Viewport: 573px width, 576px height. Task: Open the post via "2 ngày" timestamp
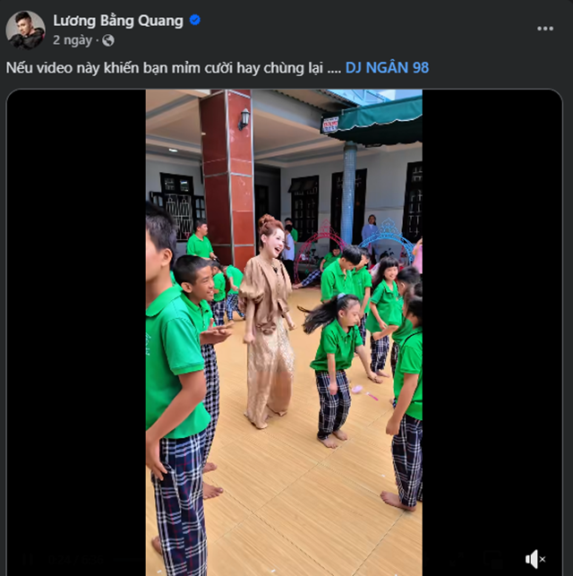(x=73, y=40)
